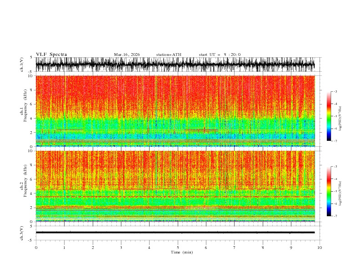Image resolution: width=360 pixels, height=278 pixels.
Task: Click the "-7" value on ch.1 color bar
Action: coord(335,141)
